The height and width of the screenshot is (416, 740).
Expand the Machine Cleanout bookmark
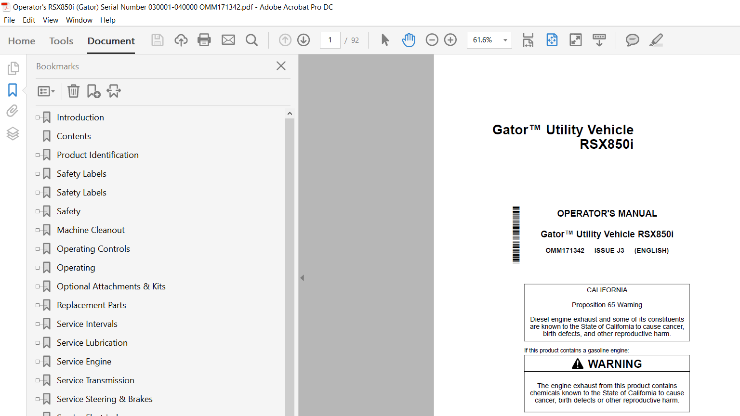(x=38, y=230)
